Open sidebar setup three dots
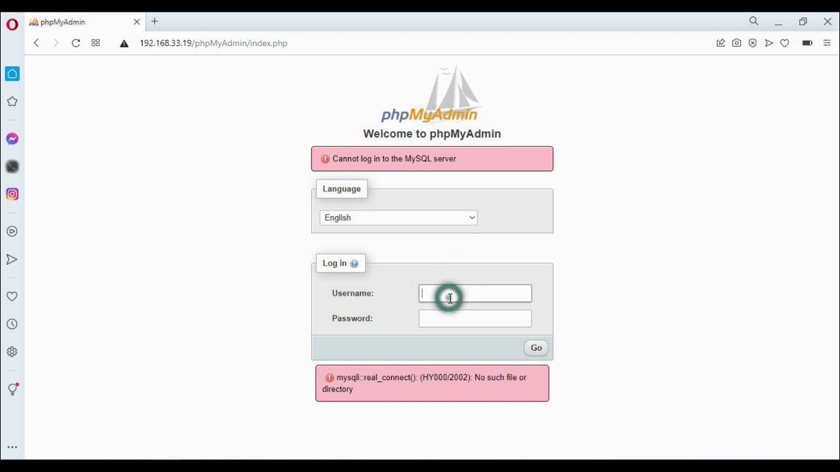 point(12,448)
